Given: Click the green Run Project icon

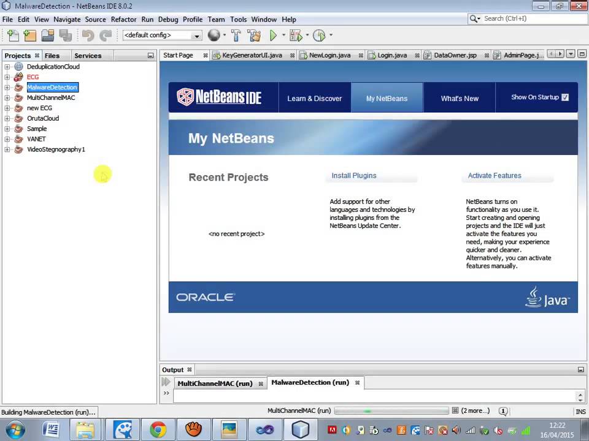Looking at the screenshot, I should 273,36.
